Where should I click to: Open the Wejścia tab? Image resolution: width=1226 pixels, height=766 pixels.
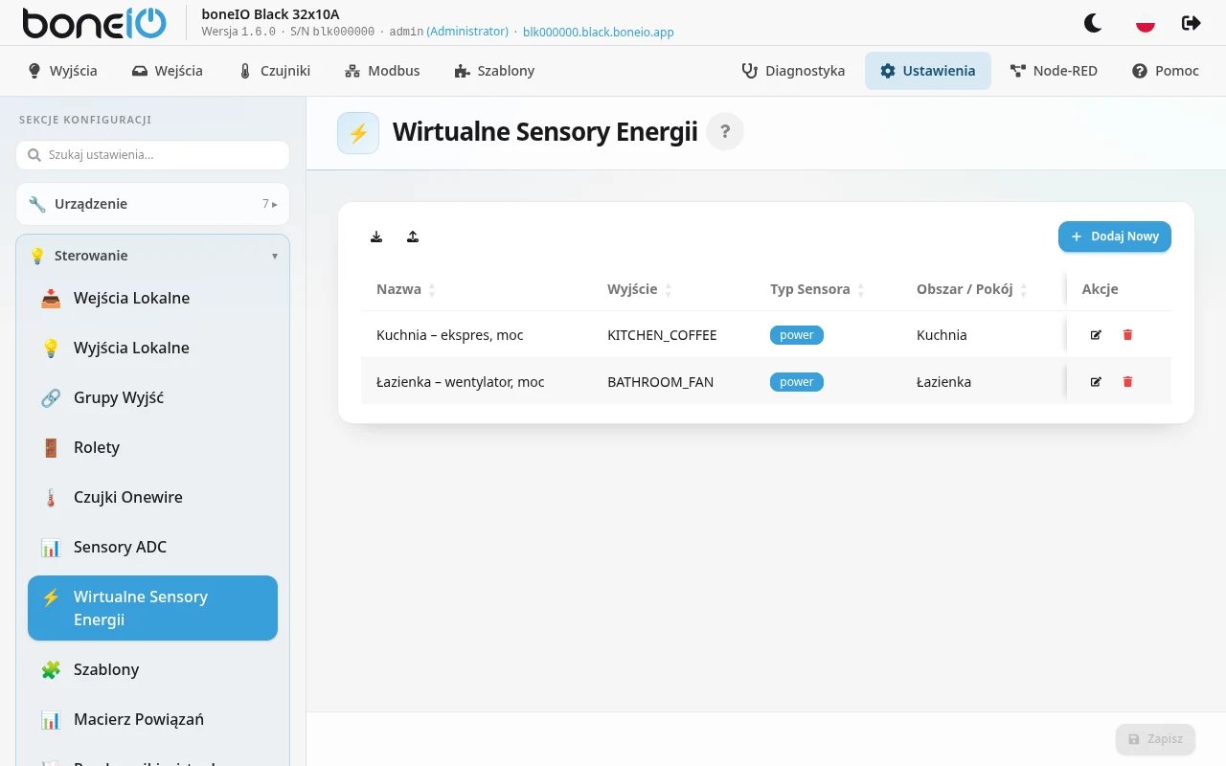168,71
